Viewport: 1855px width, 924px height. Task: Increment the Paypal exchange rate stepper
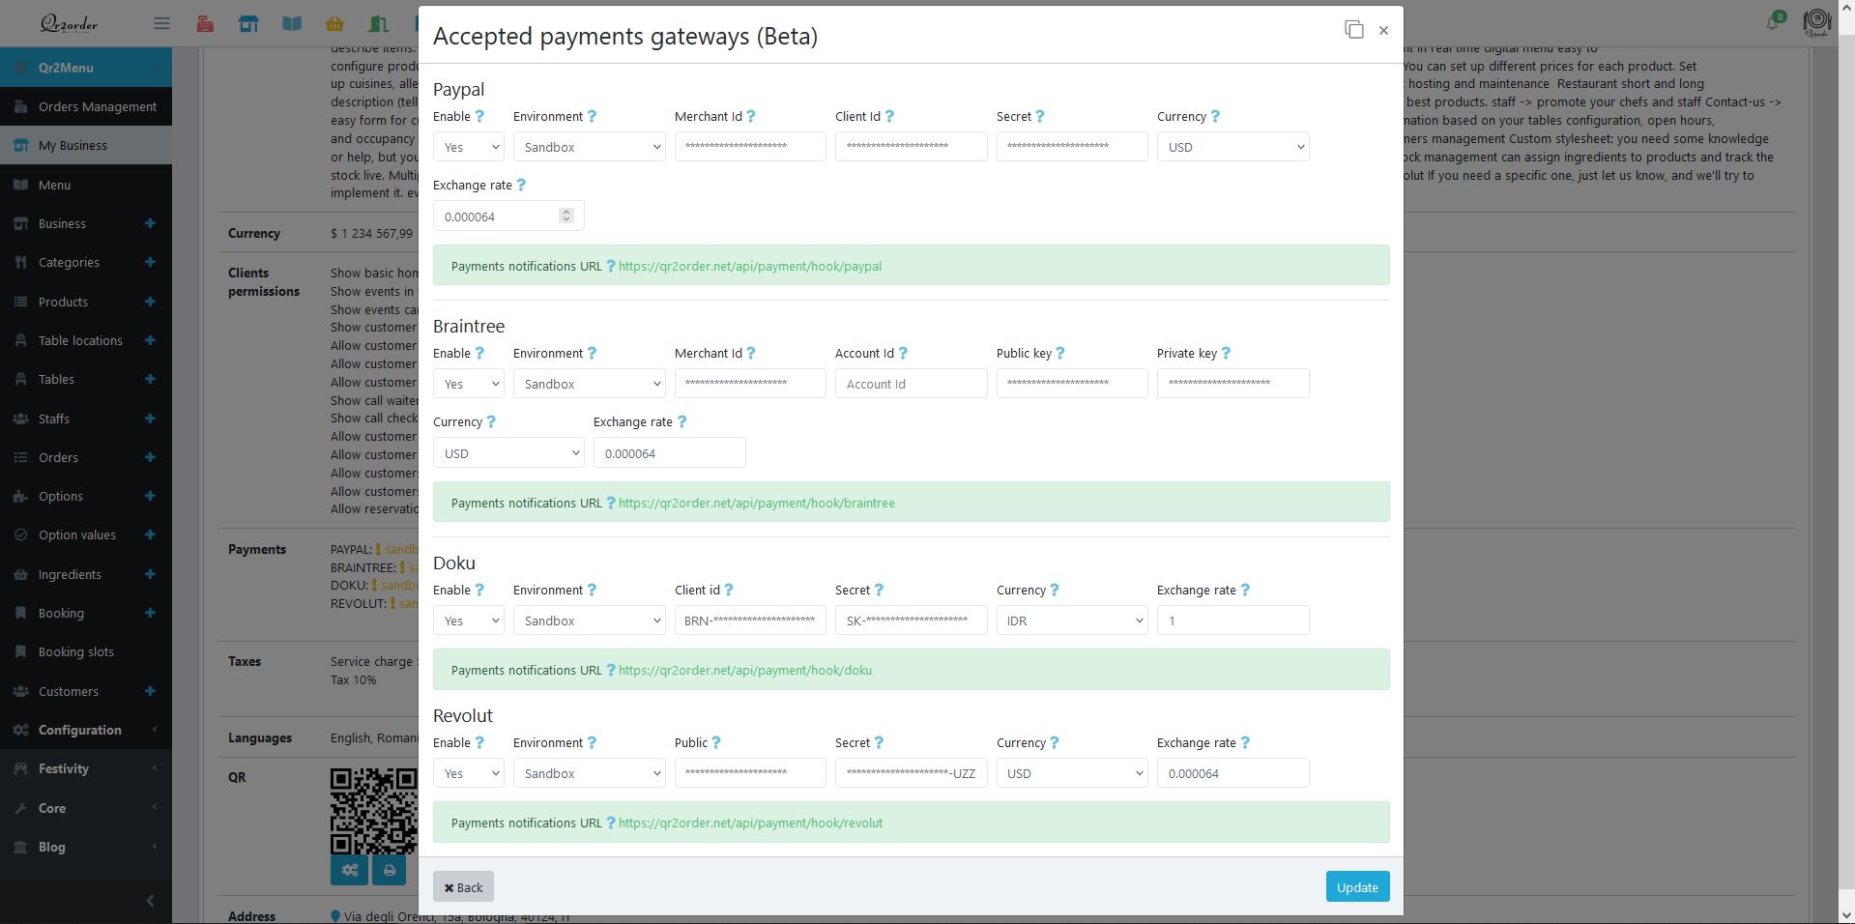coord(566,212)
